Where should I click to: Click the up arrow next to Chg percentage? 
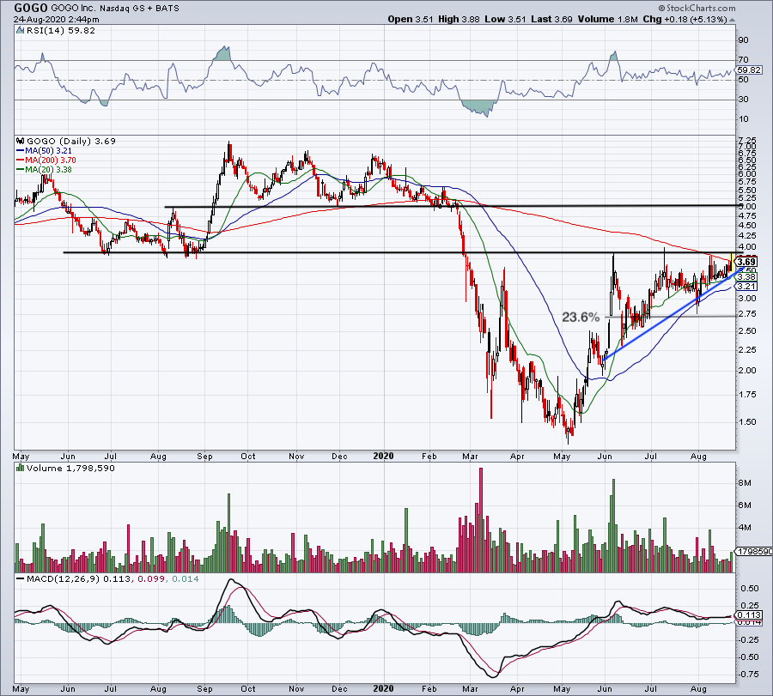click(x=732, y=20)
